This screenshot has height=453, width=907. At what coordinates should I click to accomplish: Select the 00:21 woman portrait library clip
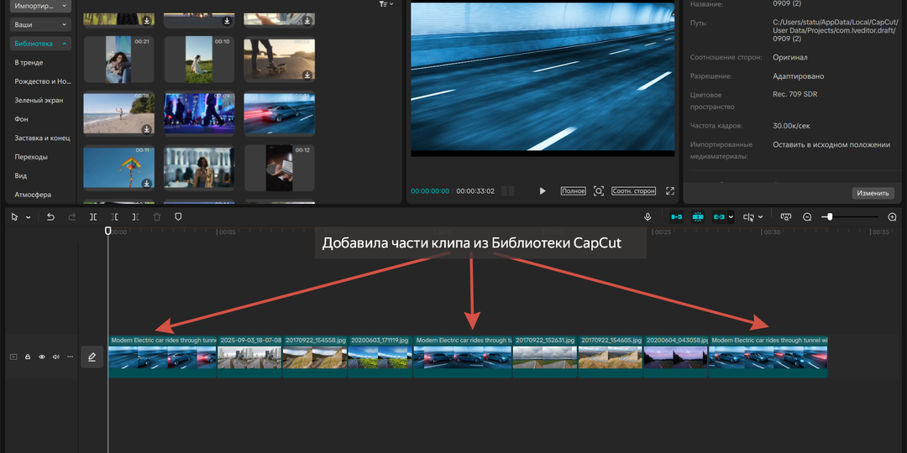coord(118,60)
